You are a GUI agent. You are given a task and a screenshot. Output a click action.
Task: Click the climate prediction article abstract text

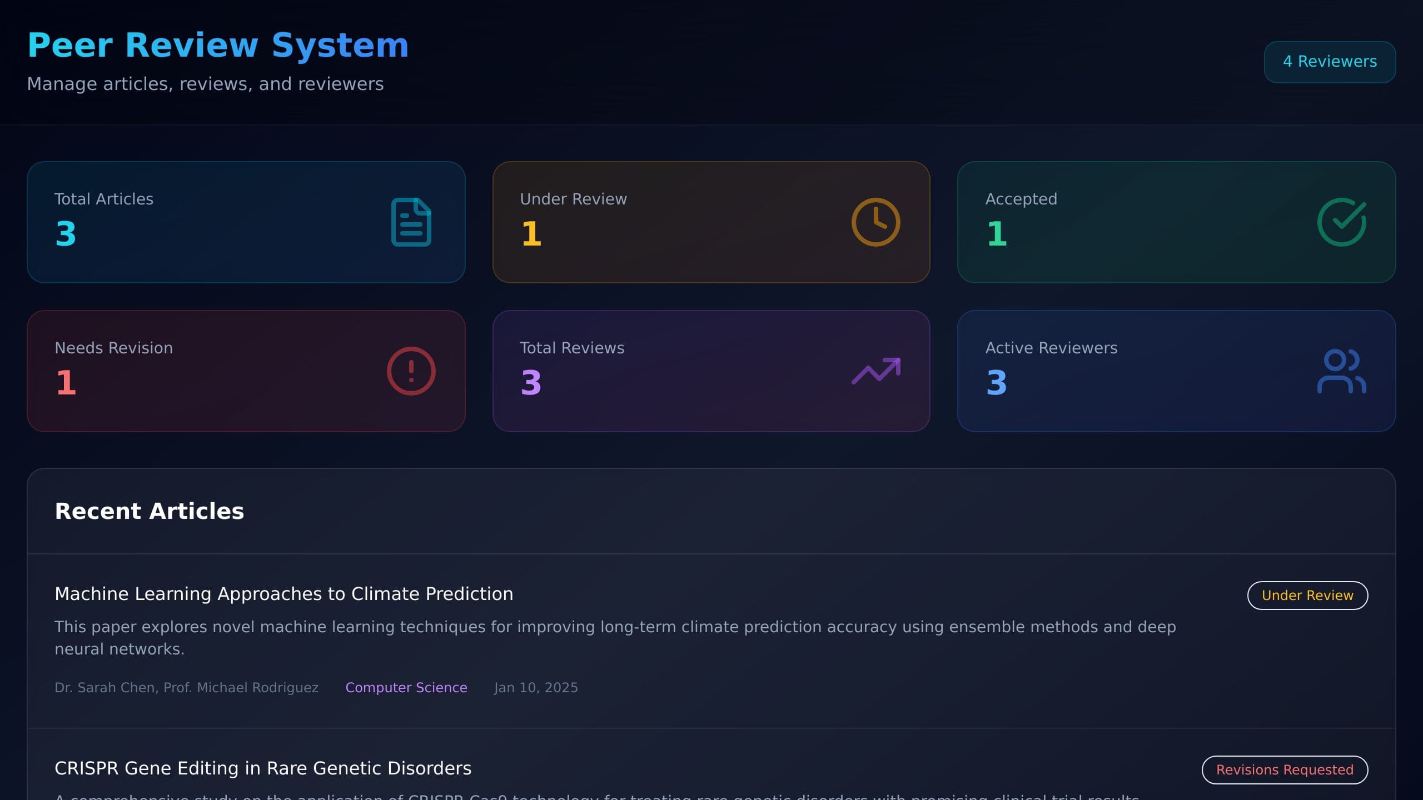click(x=615, y=638)
